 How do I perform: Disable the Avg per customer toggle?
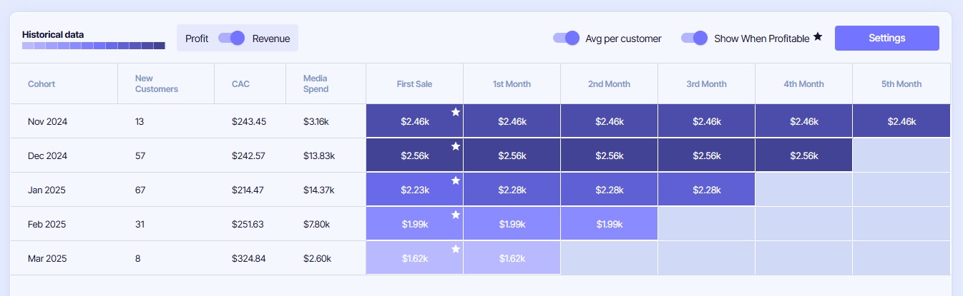(566, 38)
